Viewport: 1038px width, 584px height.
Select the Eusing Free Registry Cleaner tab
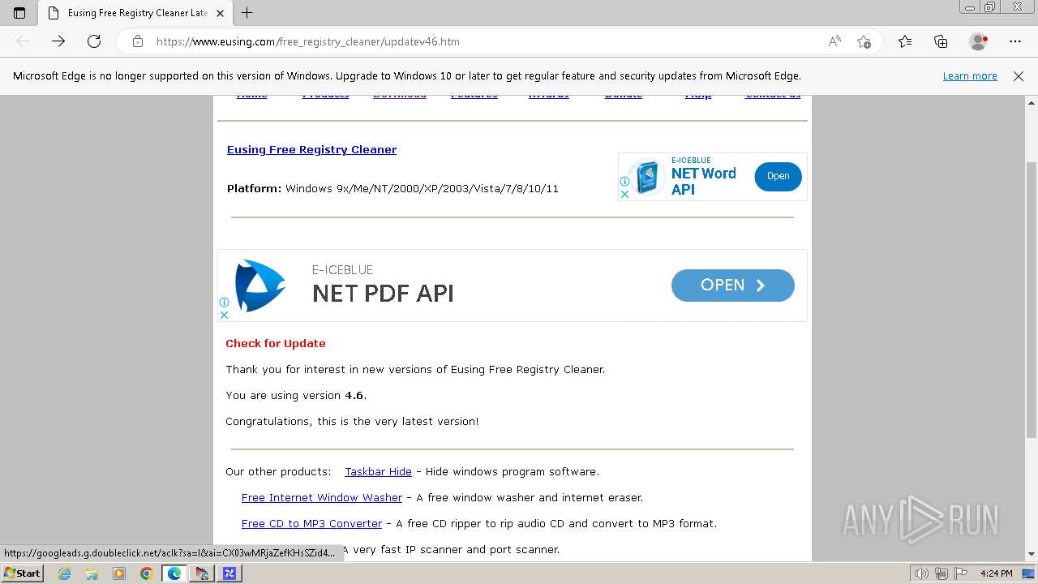[x=136, y=13]
